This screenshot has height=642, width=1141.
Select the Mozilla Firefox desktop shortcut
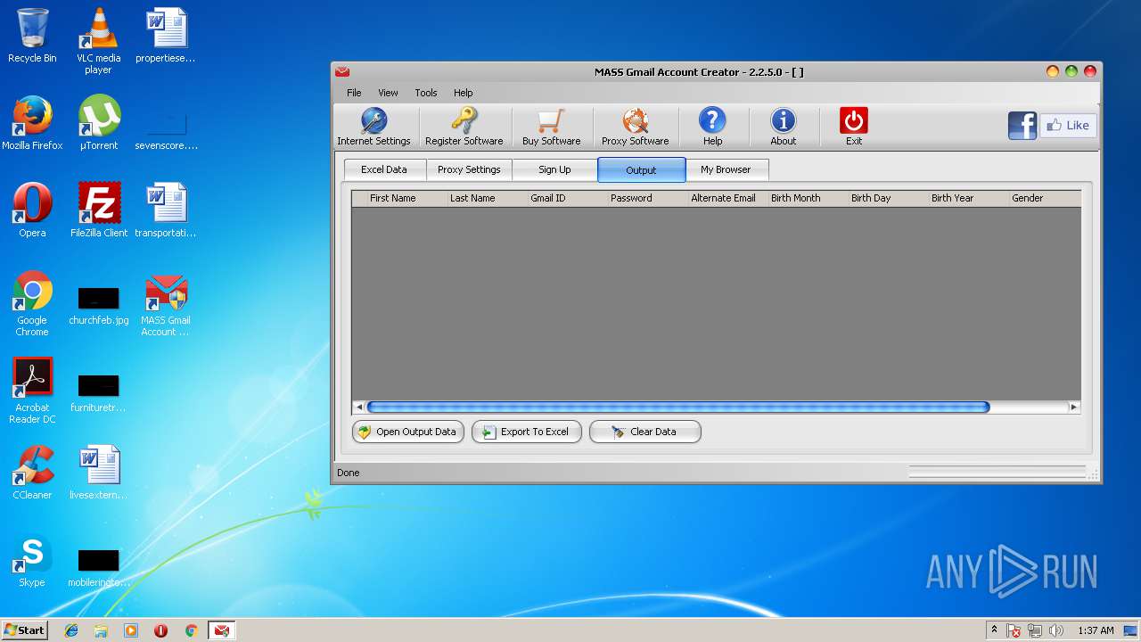click(32, 123)
